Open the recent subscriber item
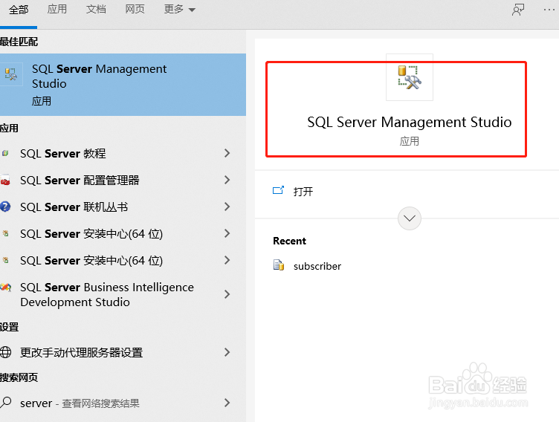The image size is (559, 422). click(x=317, y=266)
